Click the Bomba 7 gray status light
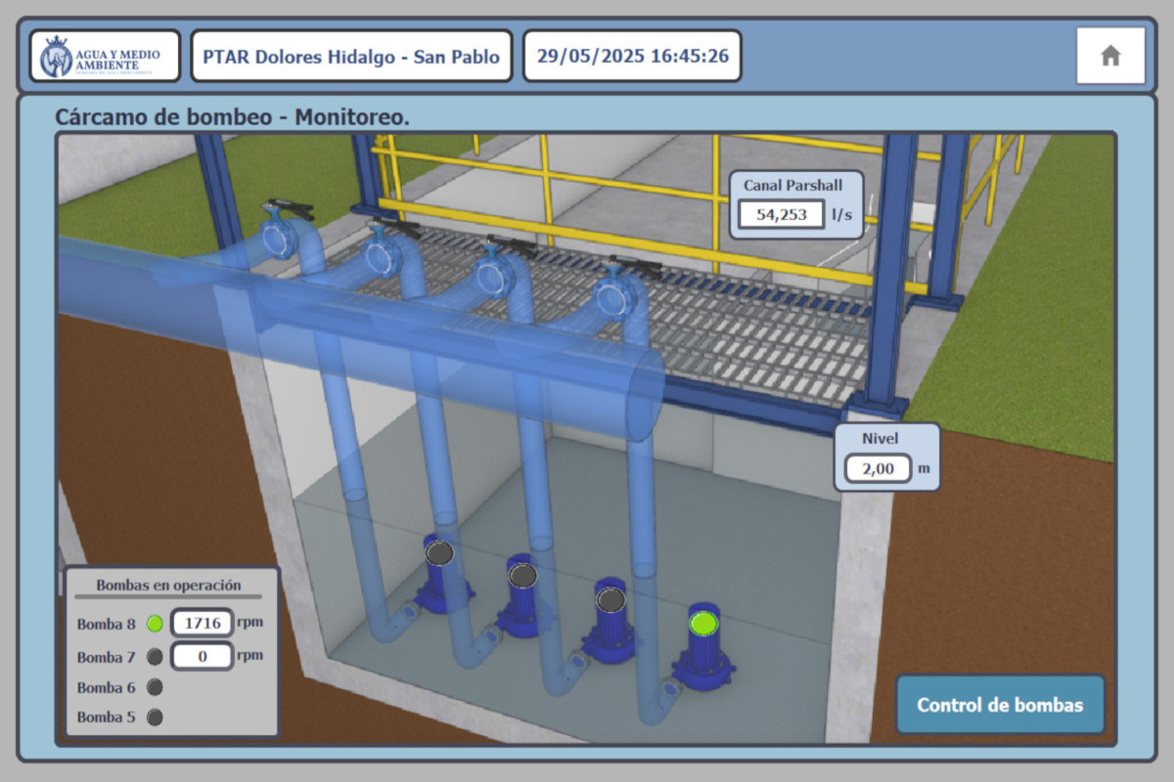1174x782 pixels. pyautogui.click(x=155, y=657)
